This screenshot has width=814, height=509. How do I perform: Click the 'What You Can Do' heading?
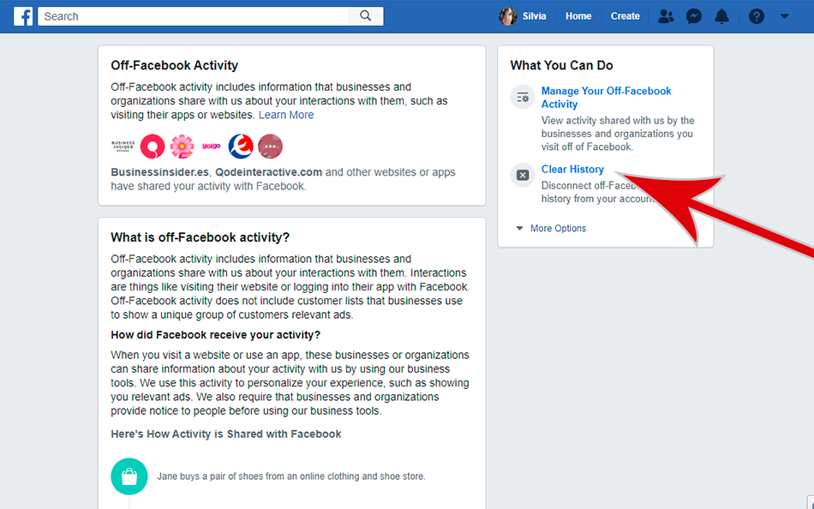point(562,65)
